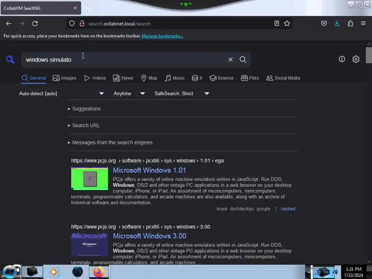Switch to the It category tab

pyautogui.click(x=197, y=78)
